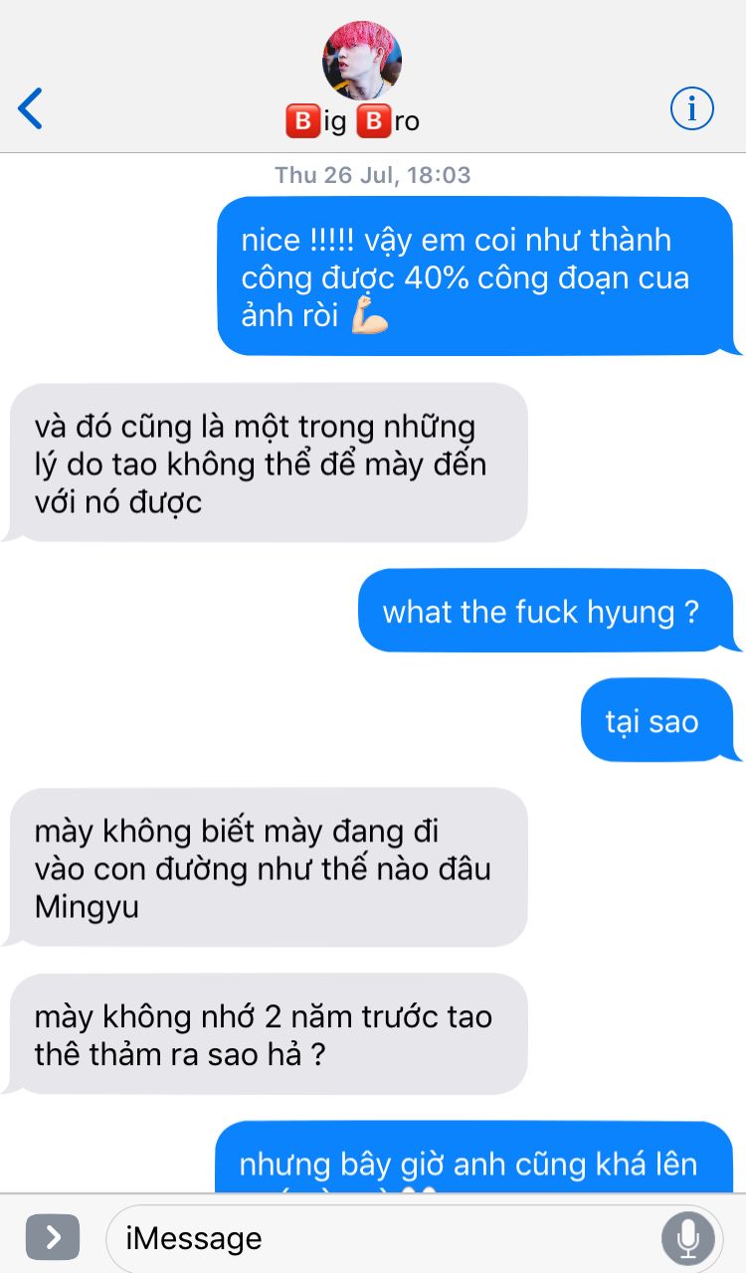
Task: Tap the "và đó cũng là một" message
Action: point(269,463)
